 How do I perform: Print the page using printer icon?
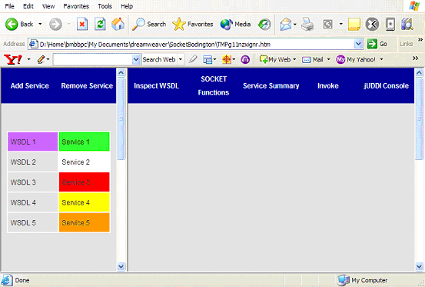(307, 24)
